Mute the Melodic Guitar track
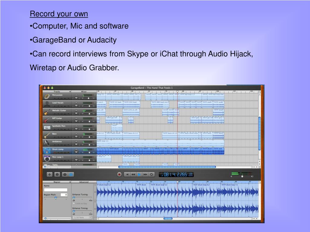The width and height of the screenshot is (310, 232). (x=58, y=114)
